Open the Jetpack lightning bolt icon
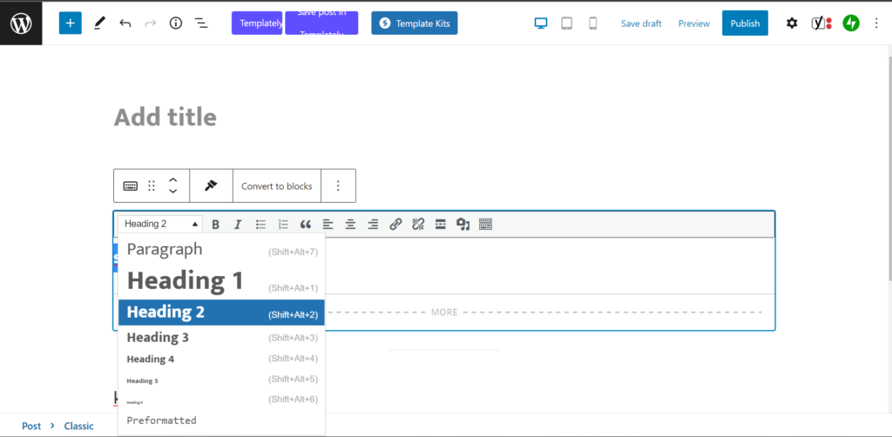Screen dimensions: 892x437 tap(849, 24)
